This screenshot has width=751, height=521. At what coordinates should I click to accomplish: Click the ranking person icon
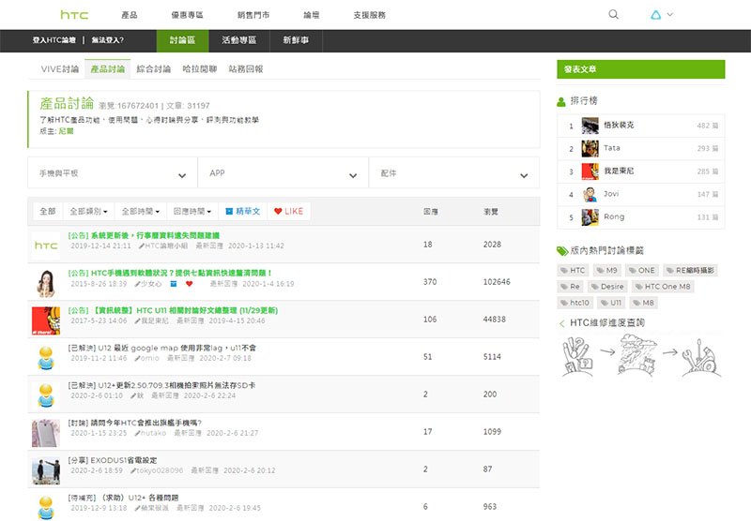pos(561,101)
